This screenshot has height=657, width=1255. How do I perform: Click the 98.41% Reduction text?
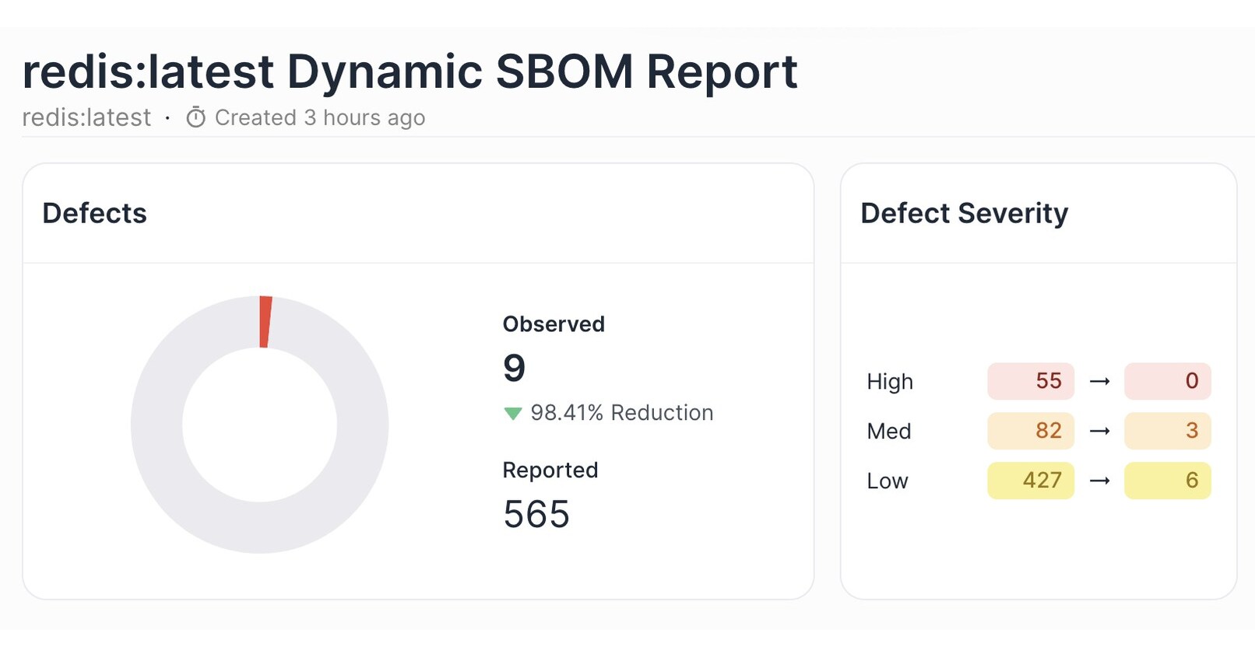pyautogui.click(x=621, y=413)
